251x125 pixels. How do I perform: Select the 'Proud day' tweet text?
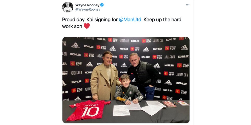click(73, 20)
